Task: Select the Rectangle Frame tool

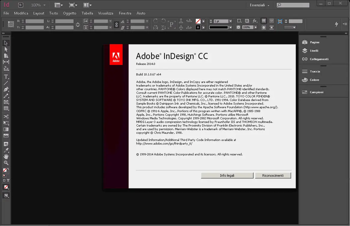Action: (x=6, y=102)
